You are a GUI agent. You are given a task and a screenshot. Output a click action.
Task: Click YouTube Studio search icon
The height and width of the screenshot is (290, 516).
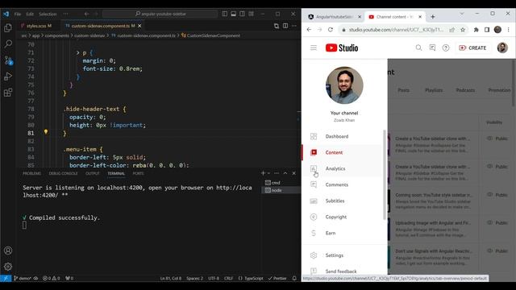point(418,48)
